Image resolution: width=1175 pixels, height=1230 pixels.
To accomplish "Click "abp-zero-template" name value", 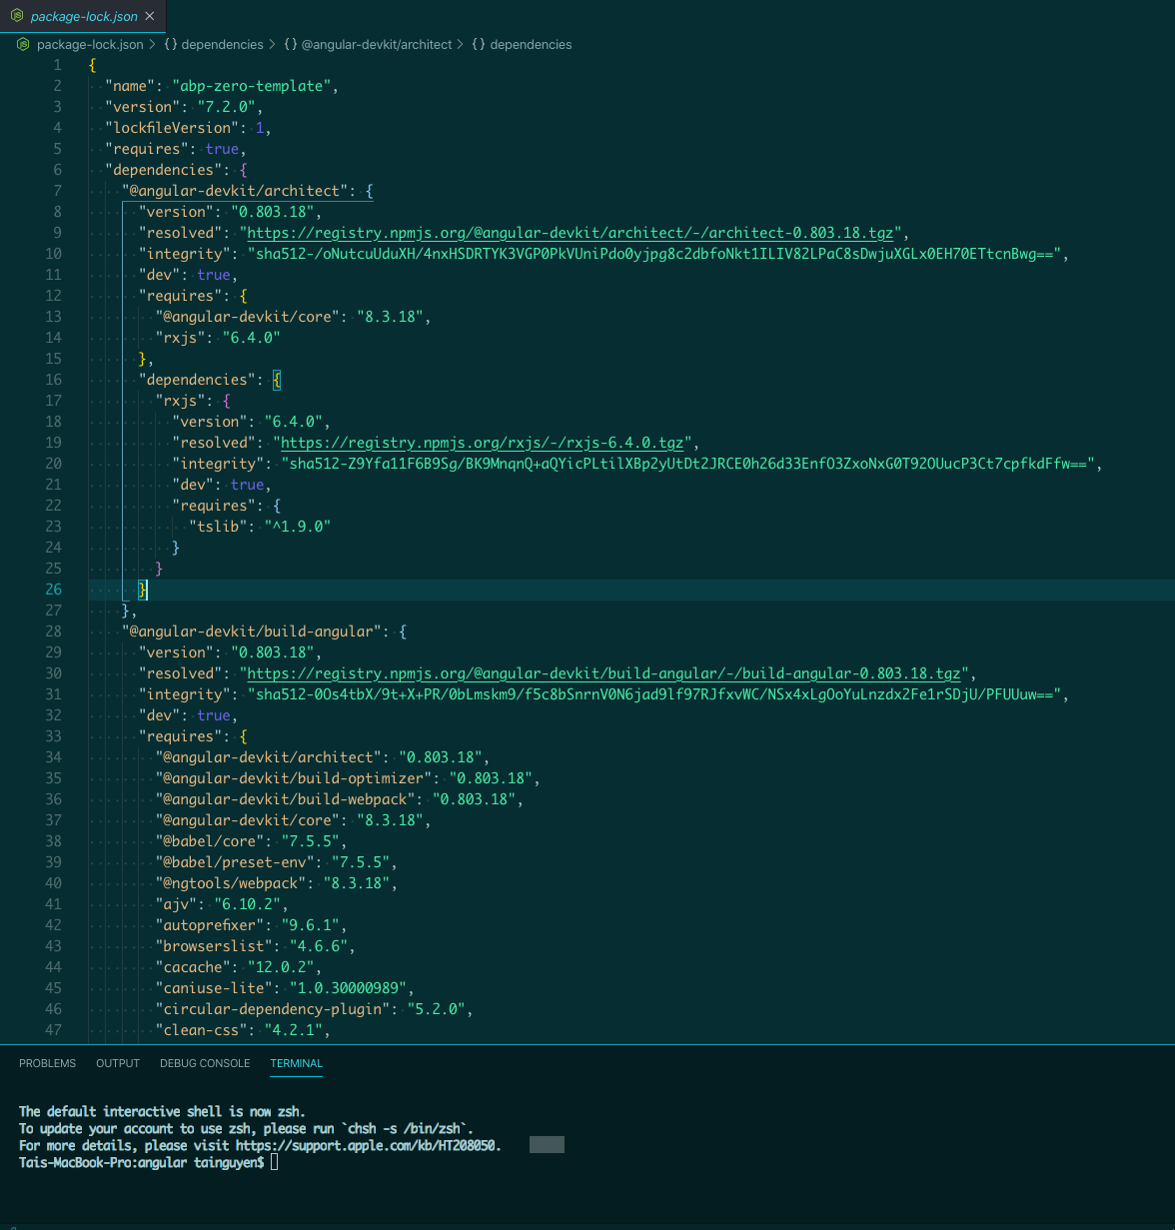I will (x=251, y=86).
